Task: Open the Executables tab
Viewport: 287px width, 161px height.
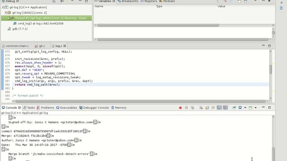Action: point(67,108)
